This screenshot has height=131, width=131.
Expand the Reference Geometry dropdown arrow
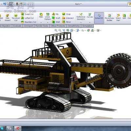pyautogui.click(x=81, y=23)
